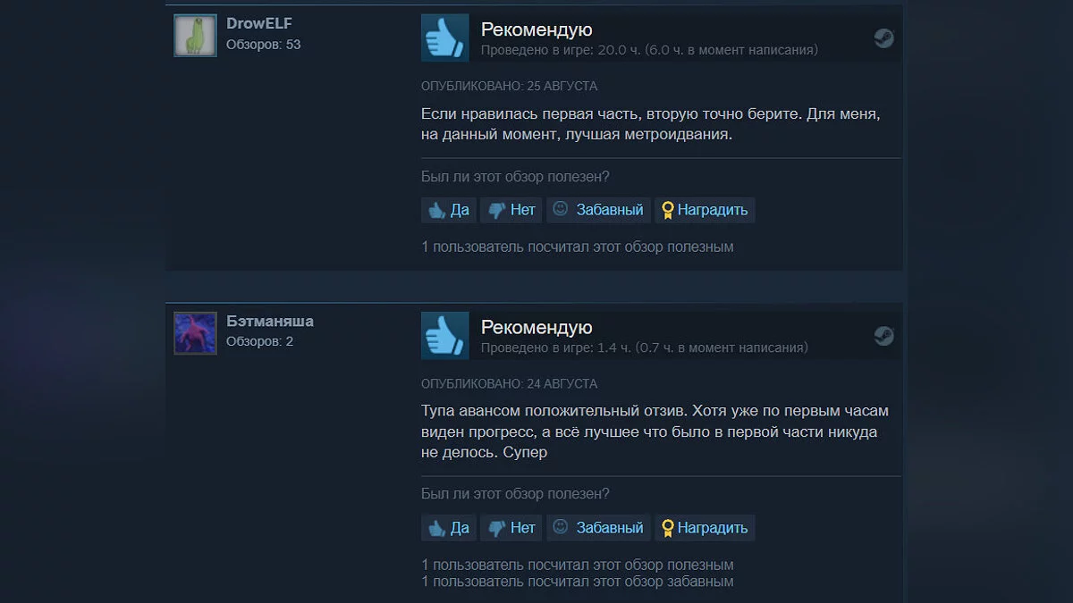
Task: Click Бэтманяша's Обзоров: 2 link
Action: (x=259, y=342)
